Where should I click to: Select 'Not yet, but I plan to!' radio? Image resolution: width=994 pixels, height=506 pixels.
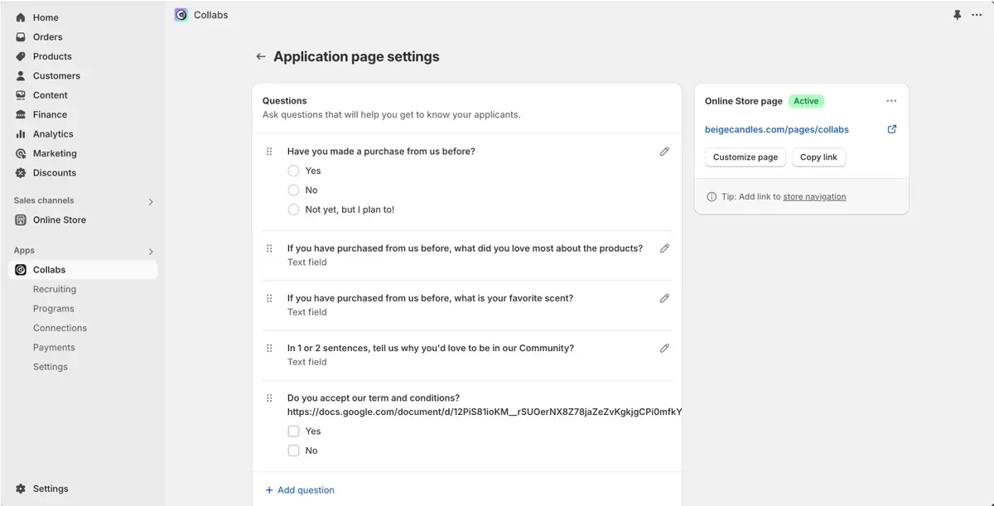pos(293,210)
